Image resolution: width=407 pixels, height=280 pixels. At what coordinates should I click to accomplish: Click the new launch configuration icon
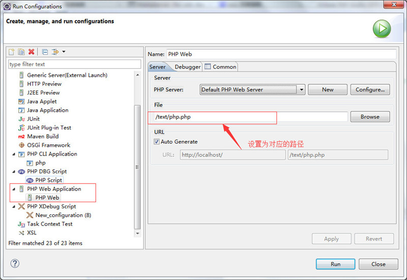tap(12, 52)
